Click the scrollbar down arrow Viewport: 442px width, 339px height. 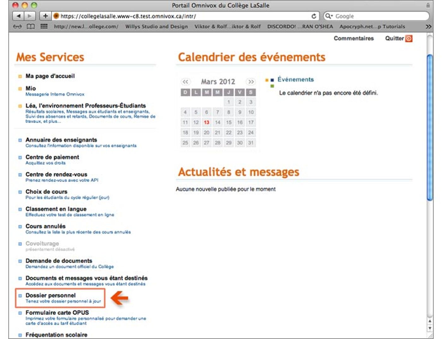tap(430, 328)
